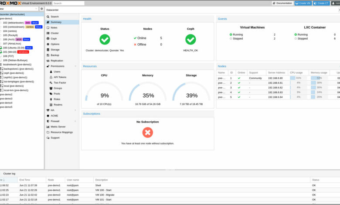Click the Groups people icon

pyautogui.click(x=51, y=88)
